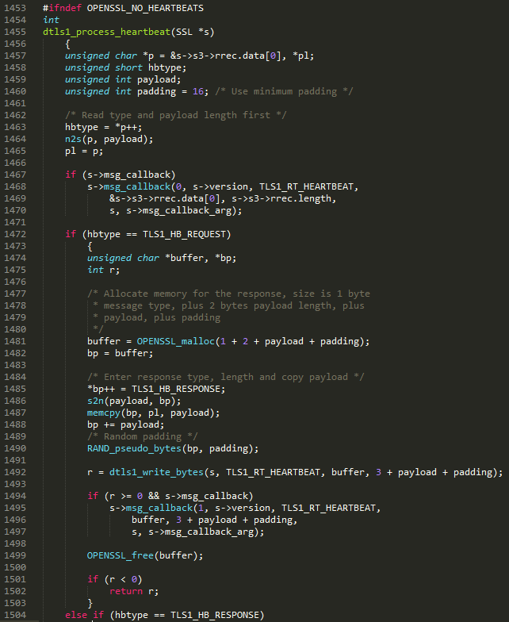Click on OPENSSL_NO_HEARTBEATS macro name
This screenshot has width=509, height=622.
coord(145,8)
